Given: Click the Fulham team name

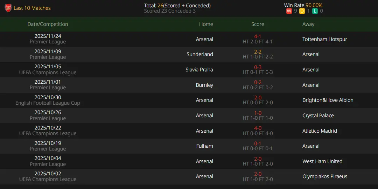Looking at the screenshot, I should 204,146.
